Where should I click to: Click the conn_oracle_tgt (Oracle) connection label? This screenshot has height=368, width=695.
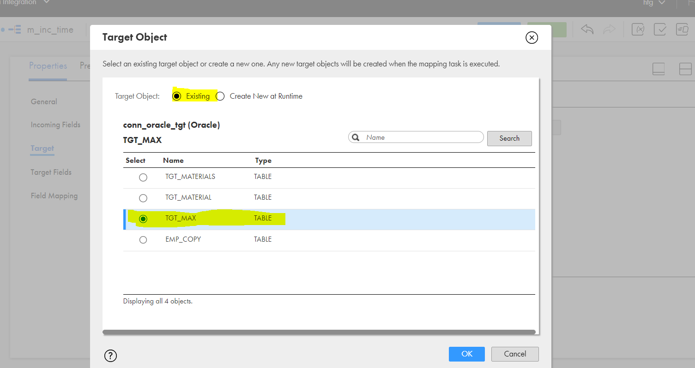(171, 125)
